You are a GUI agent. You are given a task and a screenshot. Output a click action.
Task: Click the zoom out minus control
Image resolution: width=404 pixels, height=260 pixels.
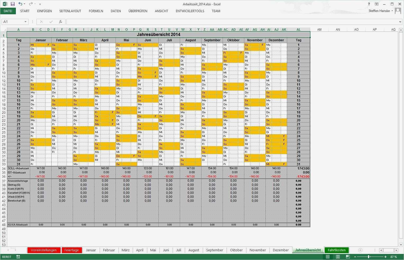point(355,257)
